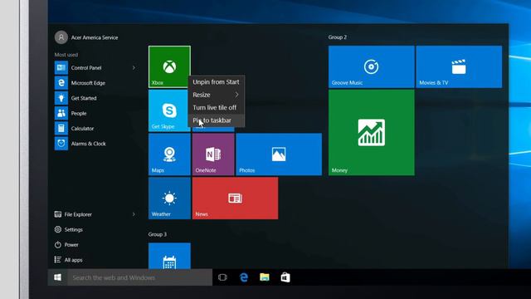Open Settings from the Start menu
The image size is (531, 299).
(68, 229)
